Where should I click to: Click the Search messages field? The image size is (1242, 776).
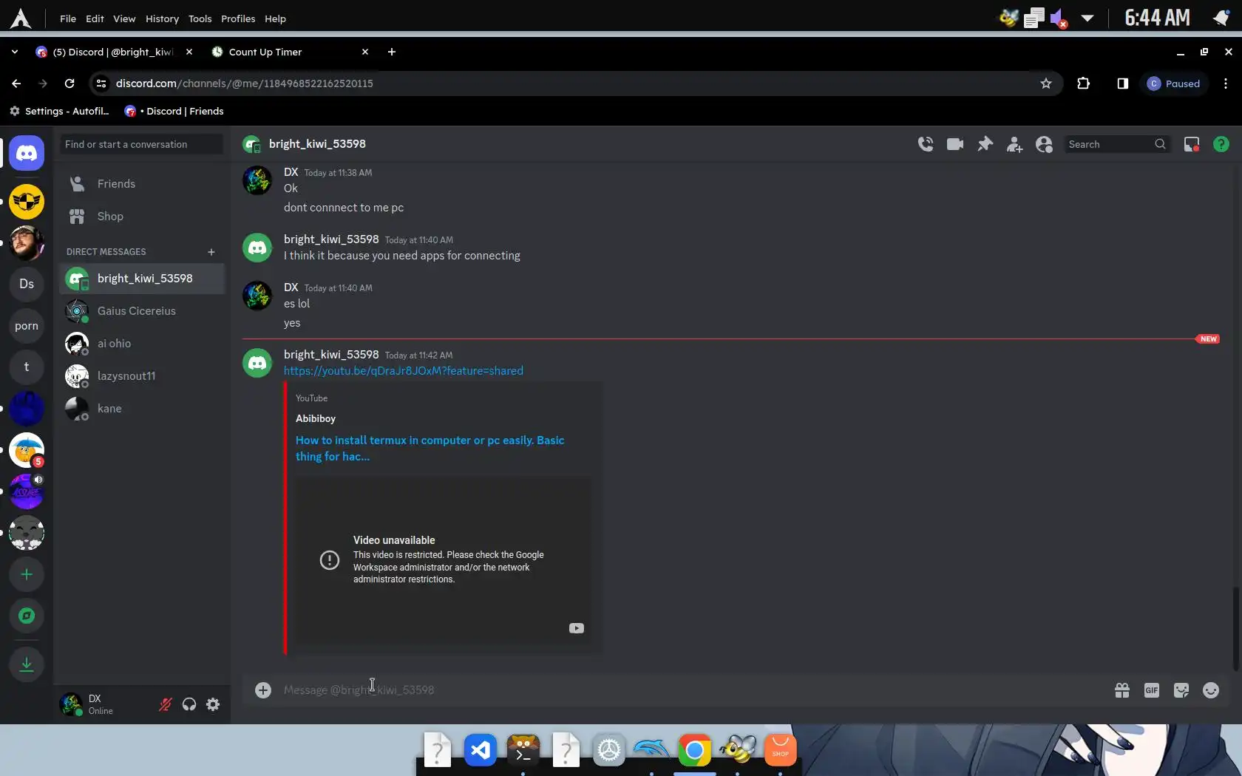1116,144
